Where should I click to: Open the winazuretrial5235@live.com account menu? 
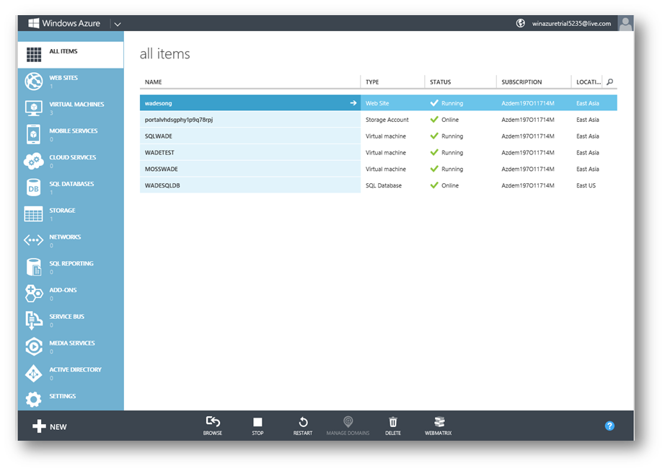[571, 23]
